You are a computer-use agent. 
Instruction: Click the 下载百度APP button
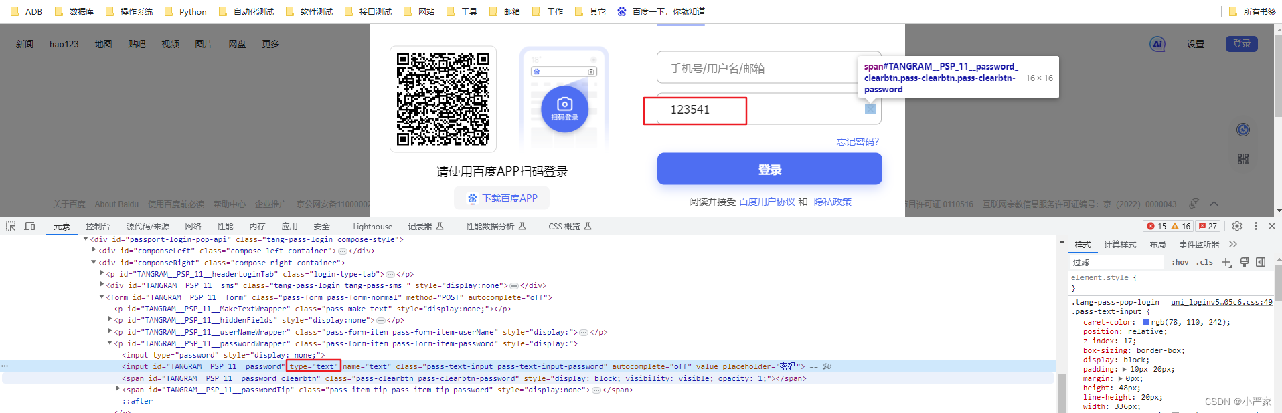point(502,198)
